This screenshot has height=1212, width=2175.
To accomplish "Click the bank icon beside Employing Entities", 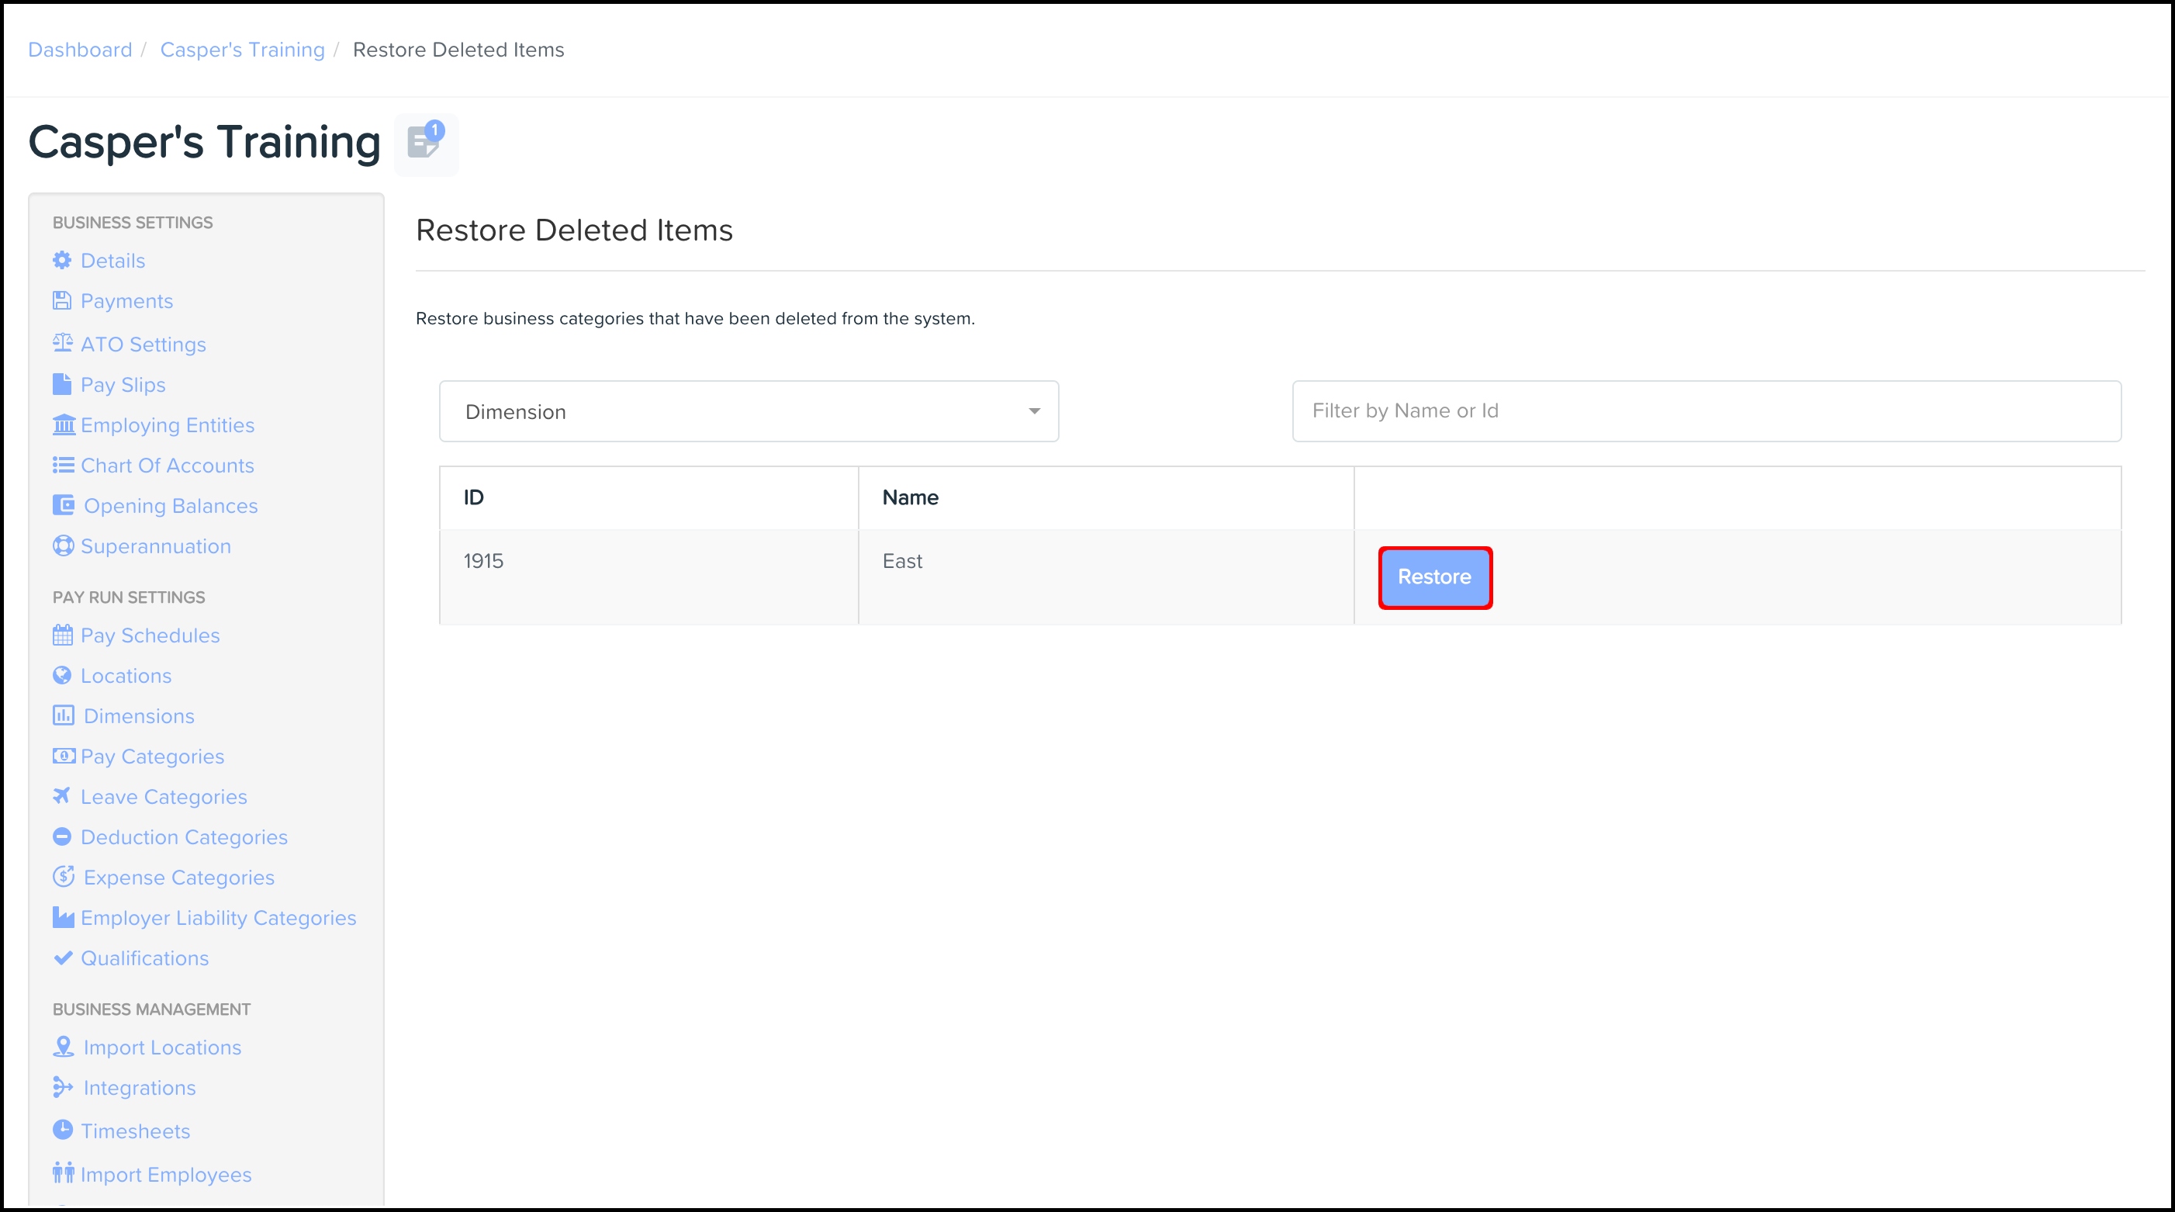I will click(x=64, y=425).
